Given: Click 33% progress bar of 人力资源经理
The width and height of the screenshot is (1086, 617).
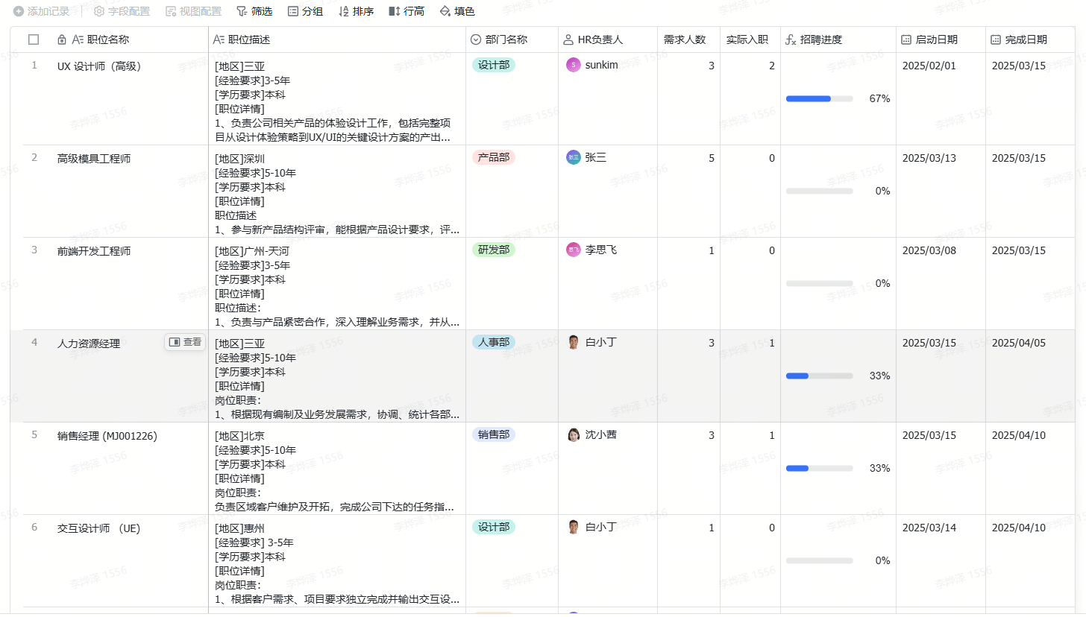Looking at the screenshot, I should [x=819, y=376].
